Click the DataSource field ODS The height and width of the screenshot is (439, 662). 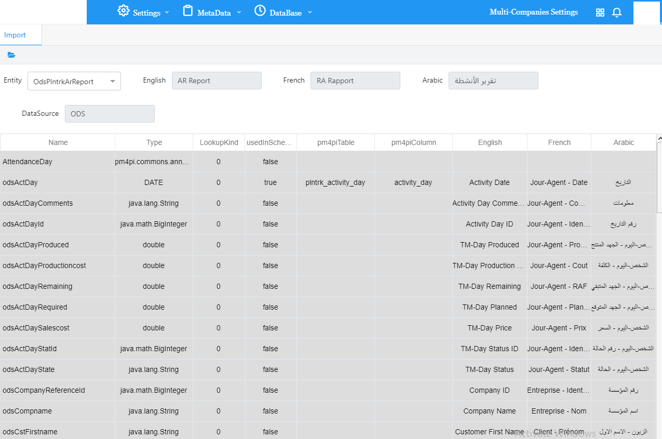coord(110,114)
